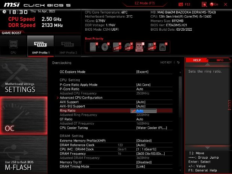Image resolution: width=232 pixels, height=174 pixels.
Task: Click the CPU Setting section header
Action: pyautogui.click(x=70, y=80)
